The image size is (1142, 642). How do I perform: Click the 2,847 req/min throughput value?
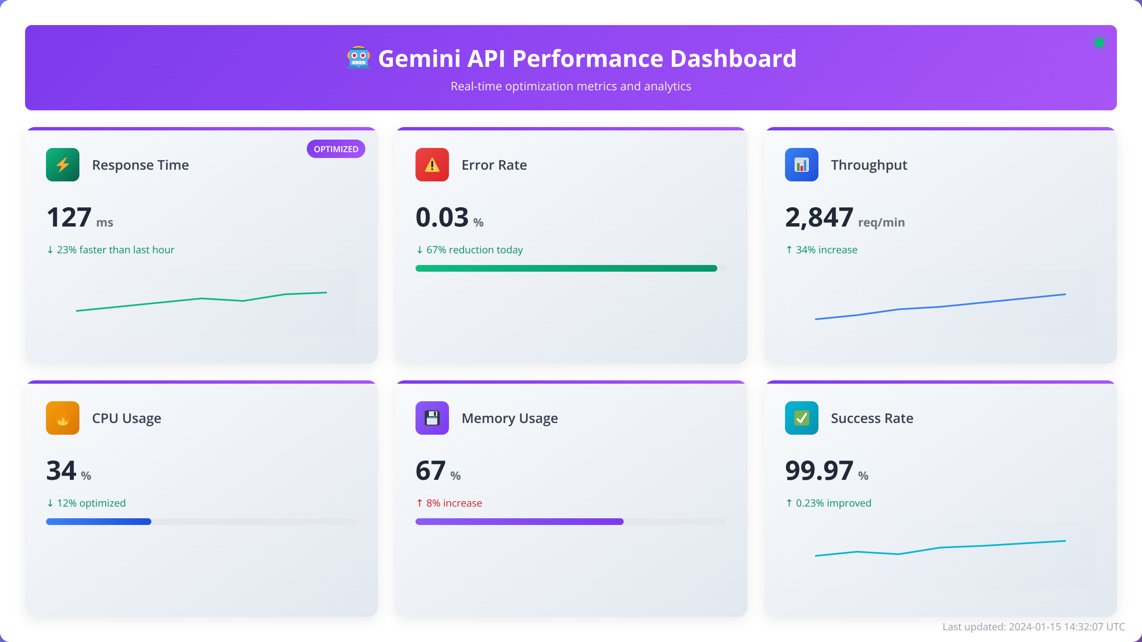845,217
